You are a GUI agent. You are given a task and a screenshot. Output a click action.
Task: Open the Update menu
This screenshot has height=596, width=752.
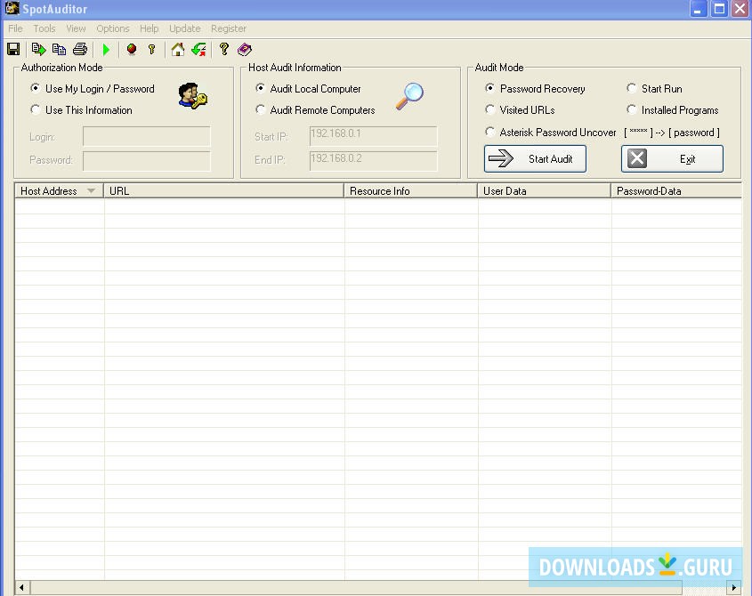tap(184, 28)
